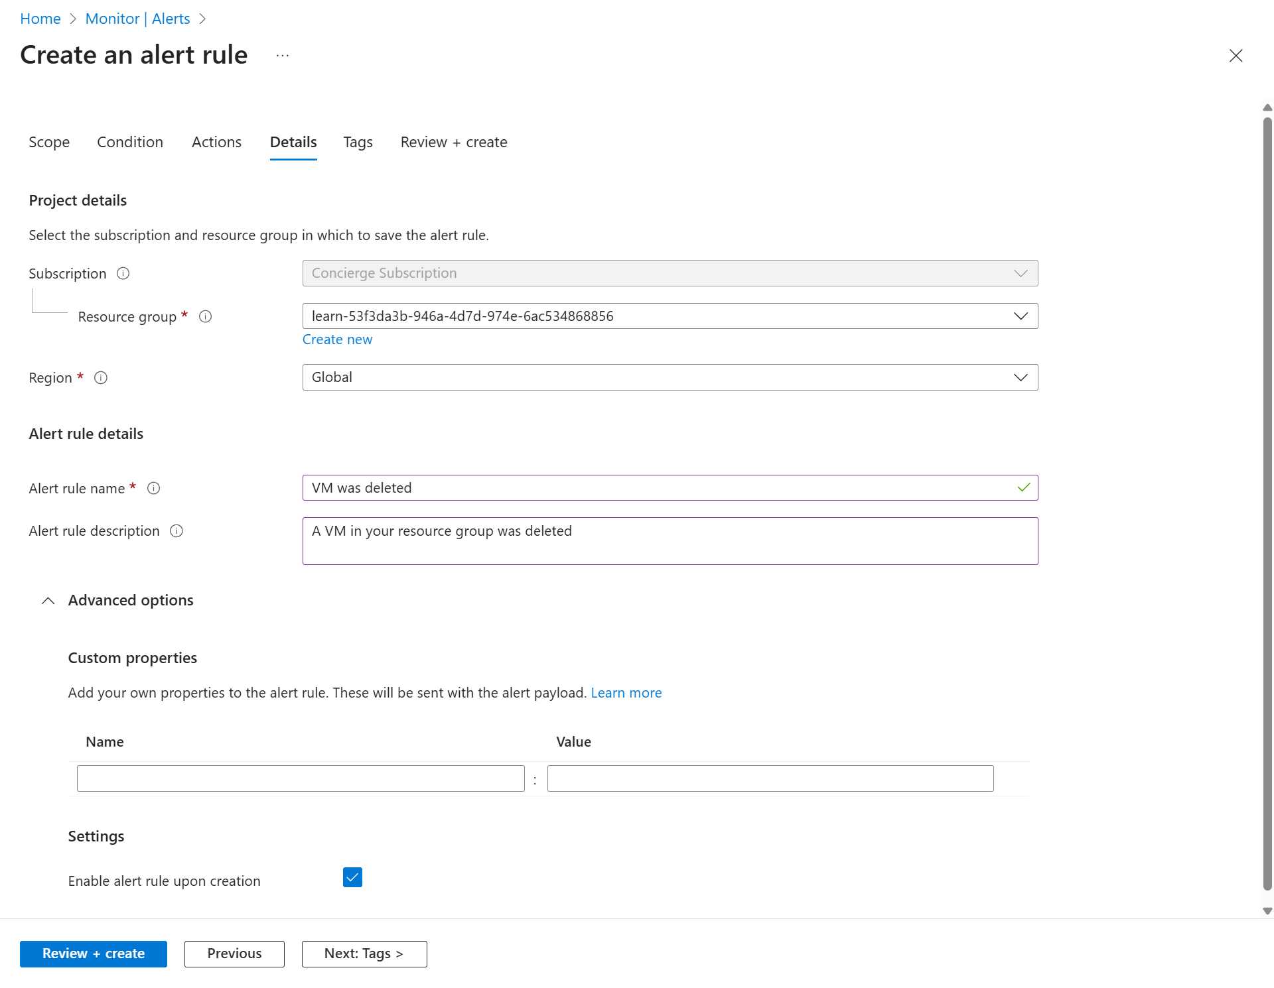Click the custom property Value field
Screen dimensions: 1274x988
pyautogui.click(x=770, y=778)
